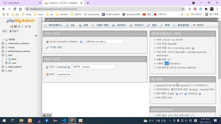The image size is (221, 124).
Task: Open the 더보기 more menu
Action: (198, 25)
